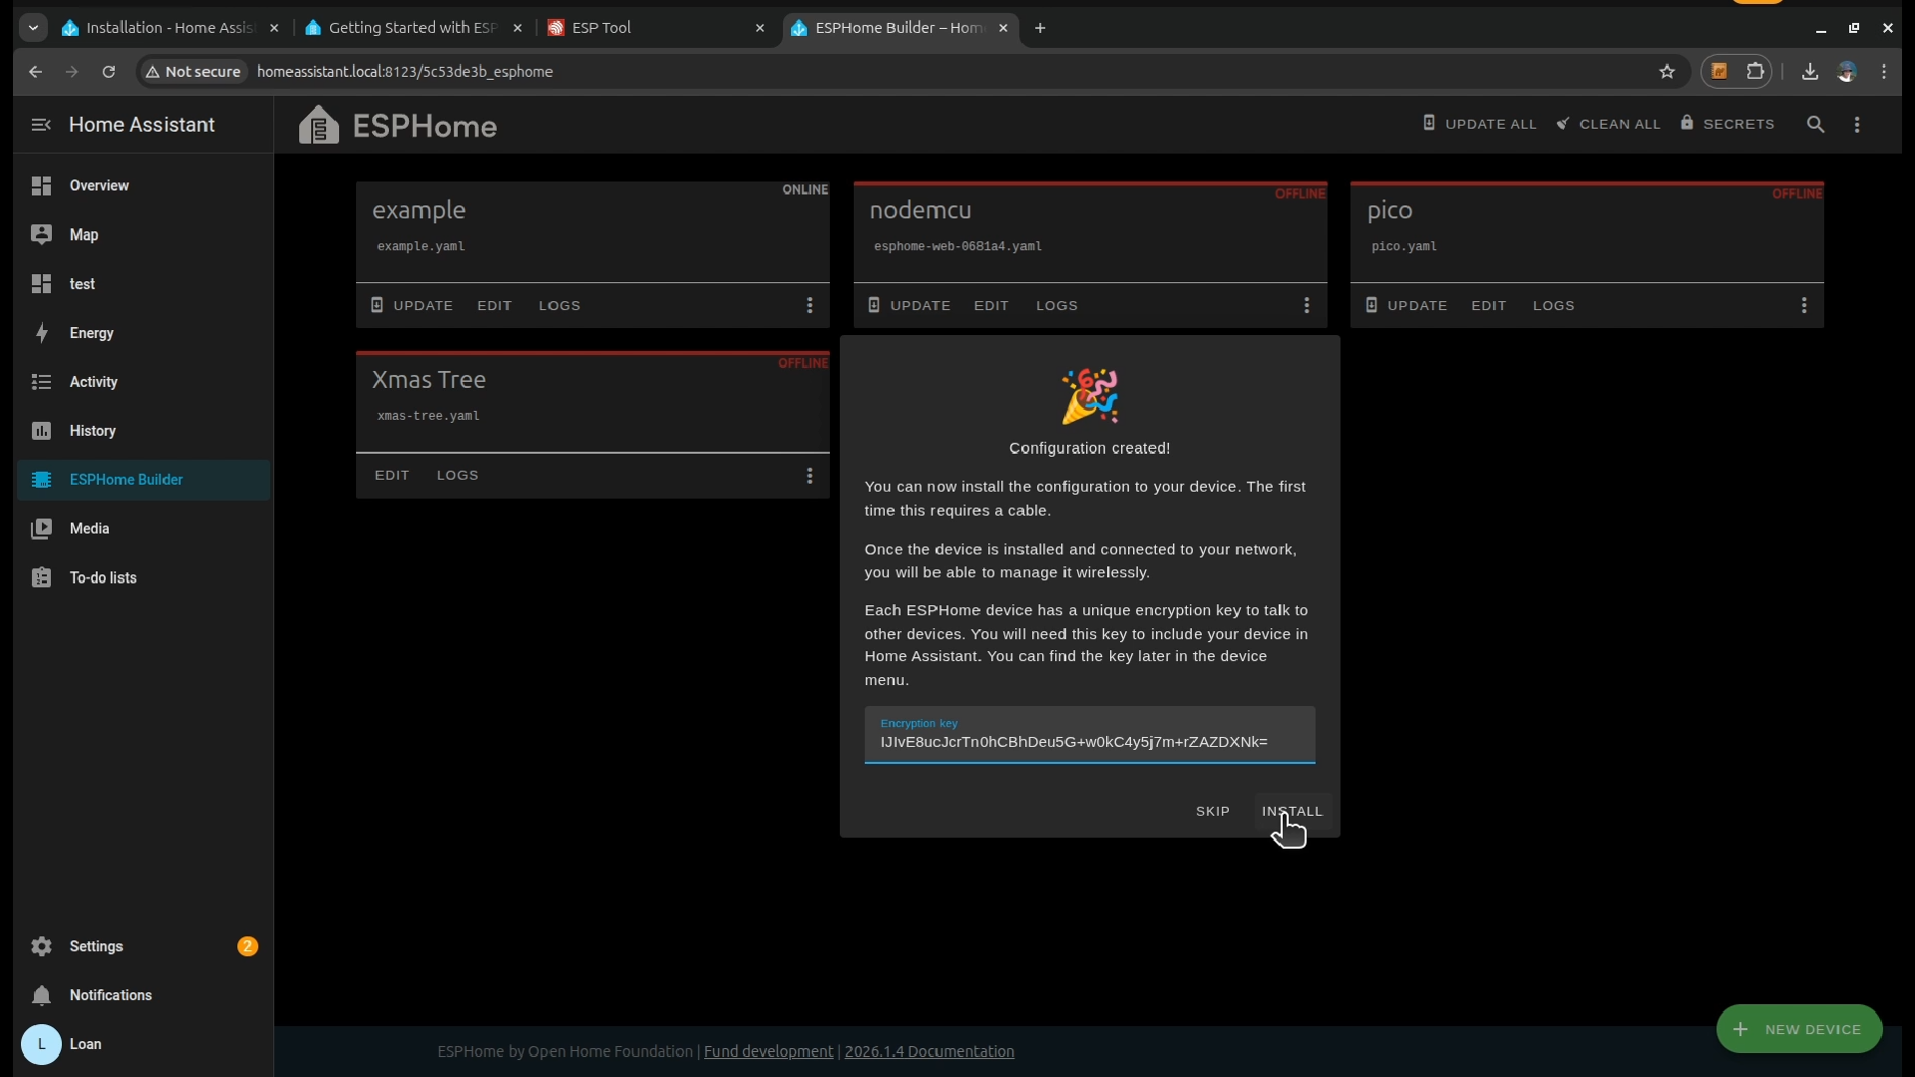Select ESPHome Builder in sidebar
This screenshot has height=1077, width=1915.
144,479
